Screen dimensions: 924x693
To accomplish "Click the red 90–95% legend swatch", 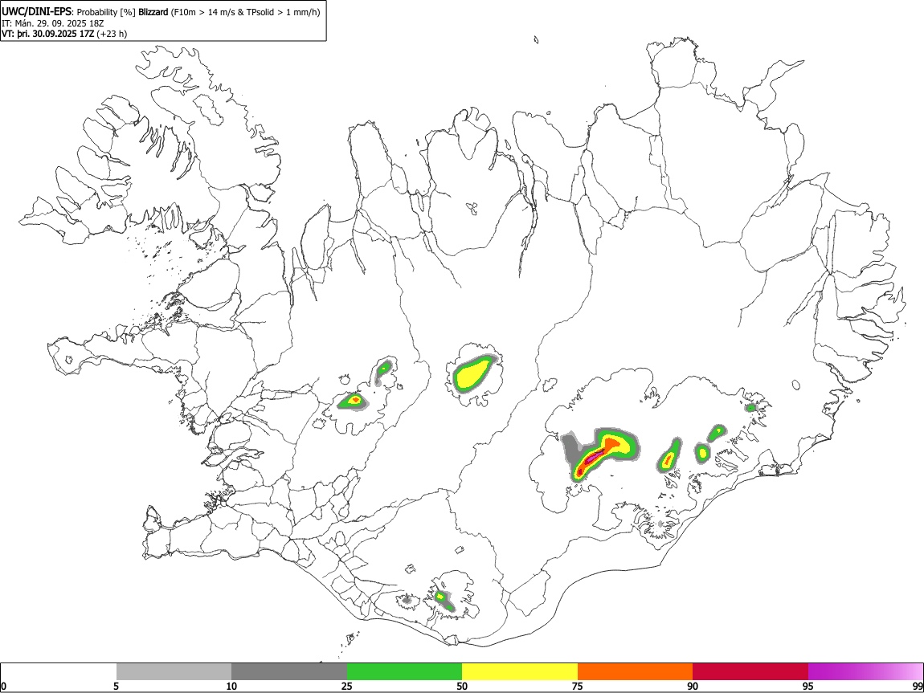I will click(750, 672).
